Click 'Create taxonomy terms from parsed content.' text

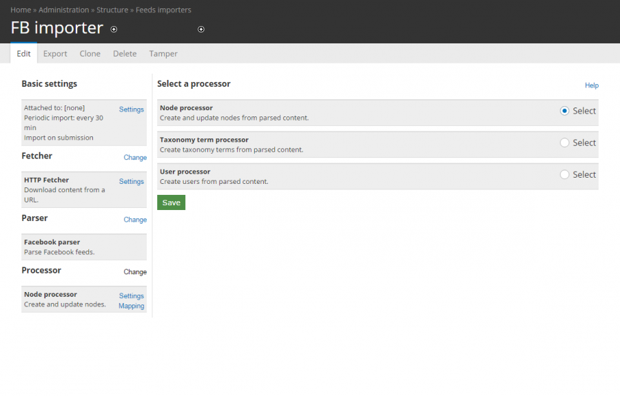tap(231, 149)
